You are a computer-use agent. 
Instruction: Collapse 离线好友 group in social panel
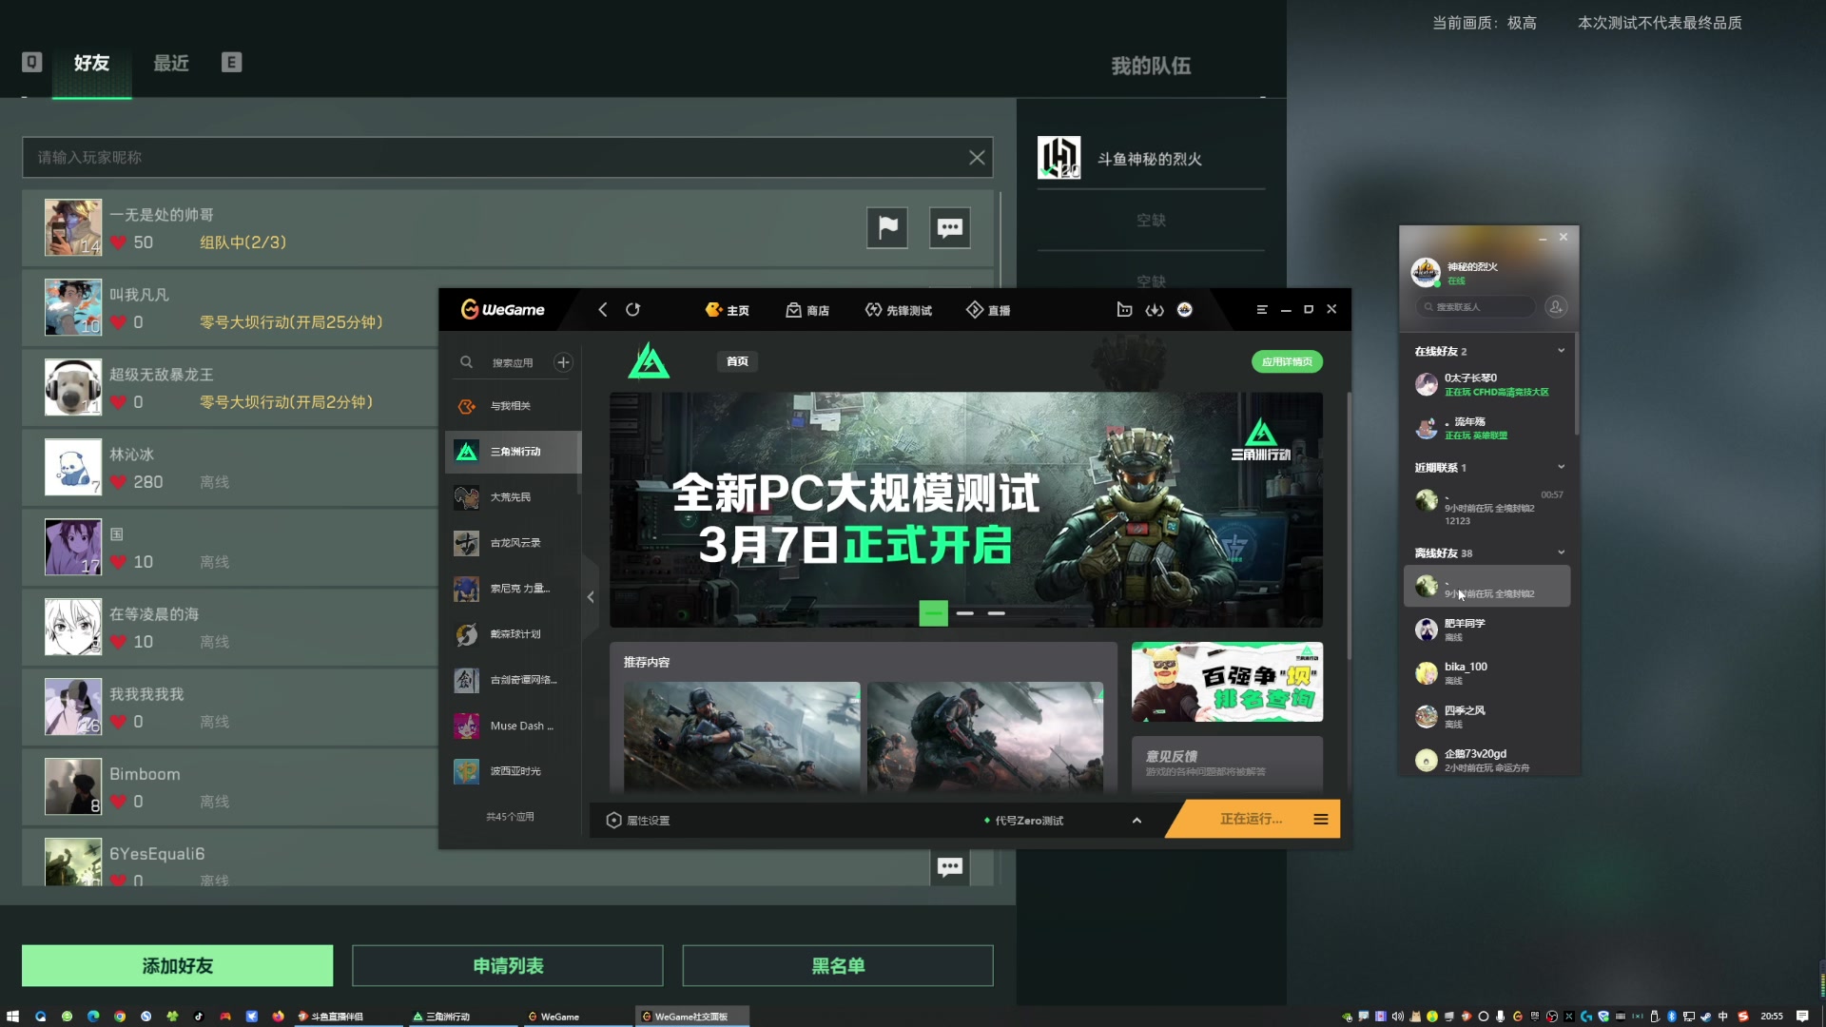click(x=1561, y=552)
